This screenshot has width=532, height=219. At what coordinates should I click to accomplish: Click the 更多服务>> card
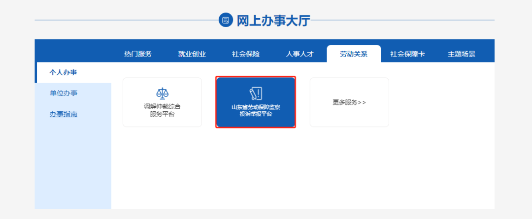pyautogui.click(x=349, y=102)
